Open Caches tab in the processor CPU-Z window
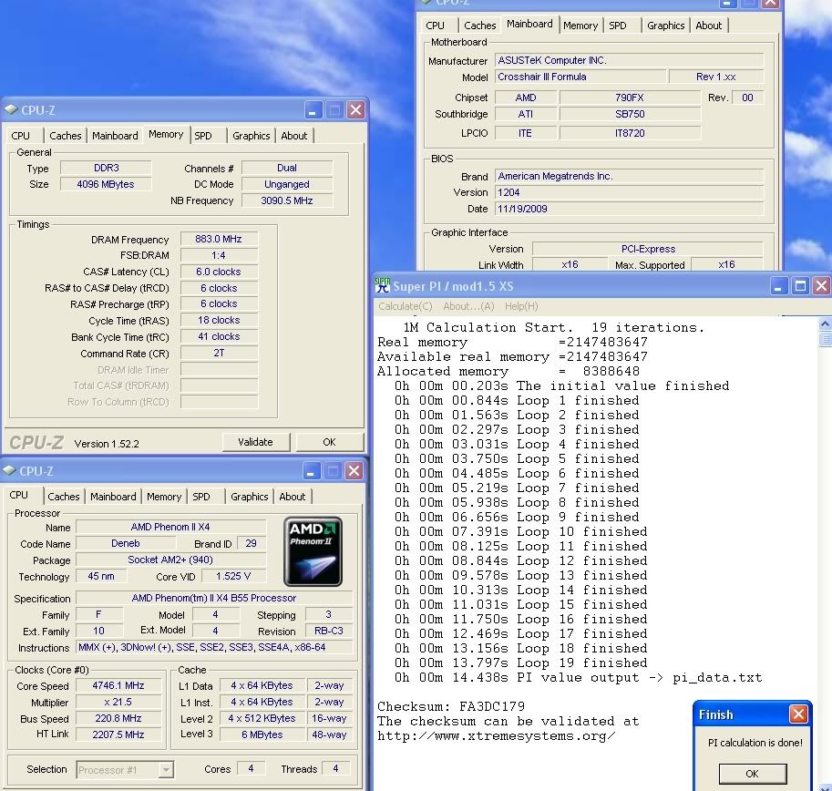 tap(64, 497)
